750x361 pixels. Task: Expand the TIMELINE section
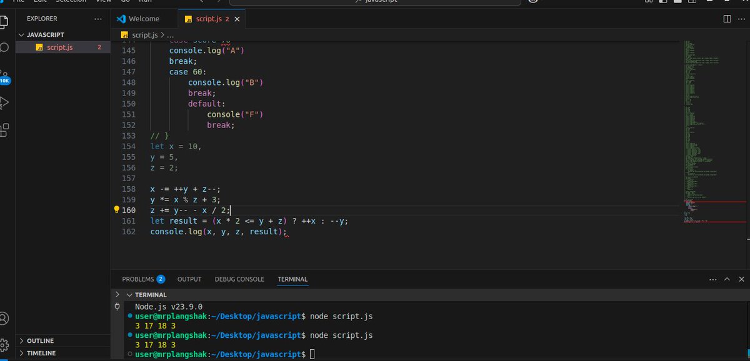point(22,354)
